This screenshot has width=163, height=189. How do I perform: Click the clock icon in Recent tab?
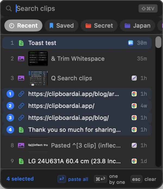pos(12,26)
